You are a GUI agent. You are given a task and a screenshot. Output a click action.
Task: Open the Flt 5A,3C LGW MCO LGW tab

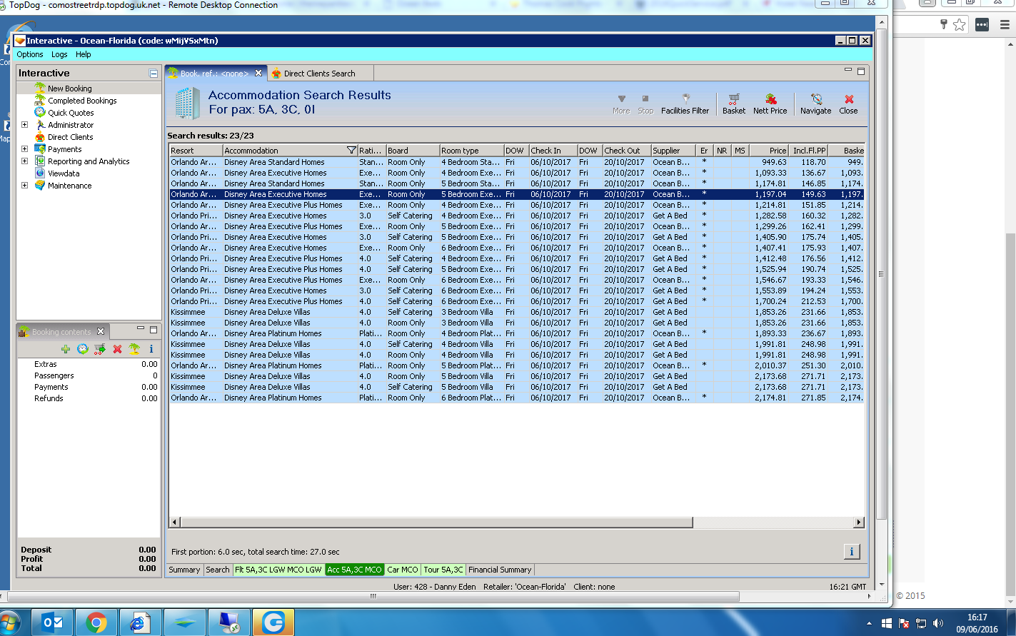278,570
